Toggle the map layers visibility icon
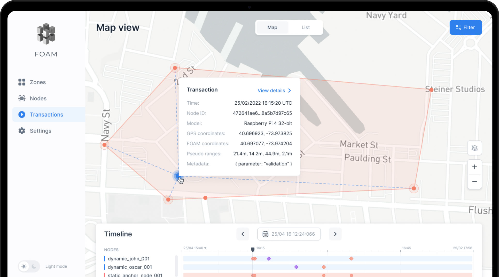The image size is (499, 277). [x=474, y=148]
